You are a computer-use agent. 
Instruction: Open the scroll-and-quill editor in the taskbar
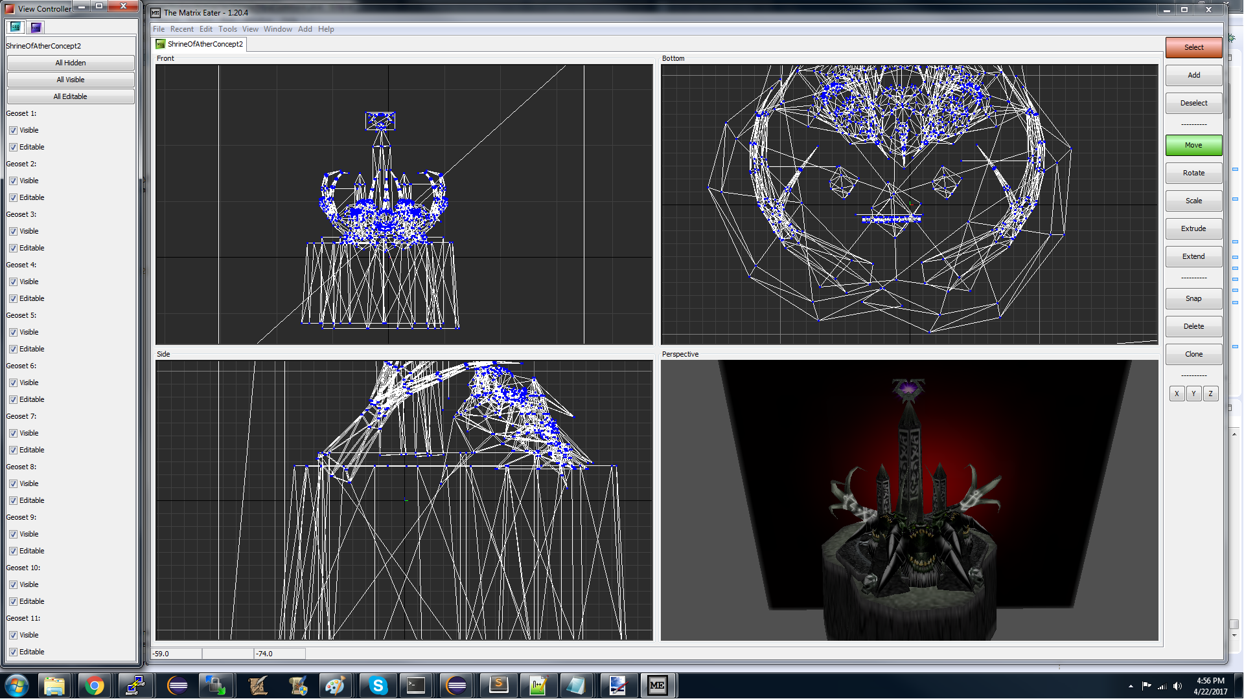257,685
